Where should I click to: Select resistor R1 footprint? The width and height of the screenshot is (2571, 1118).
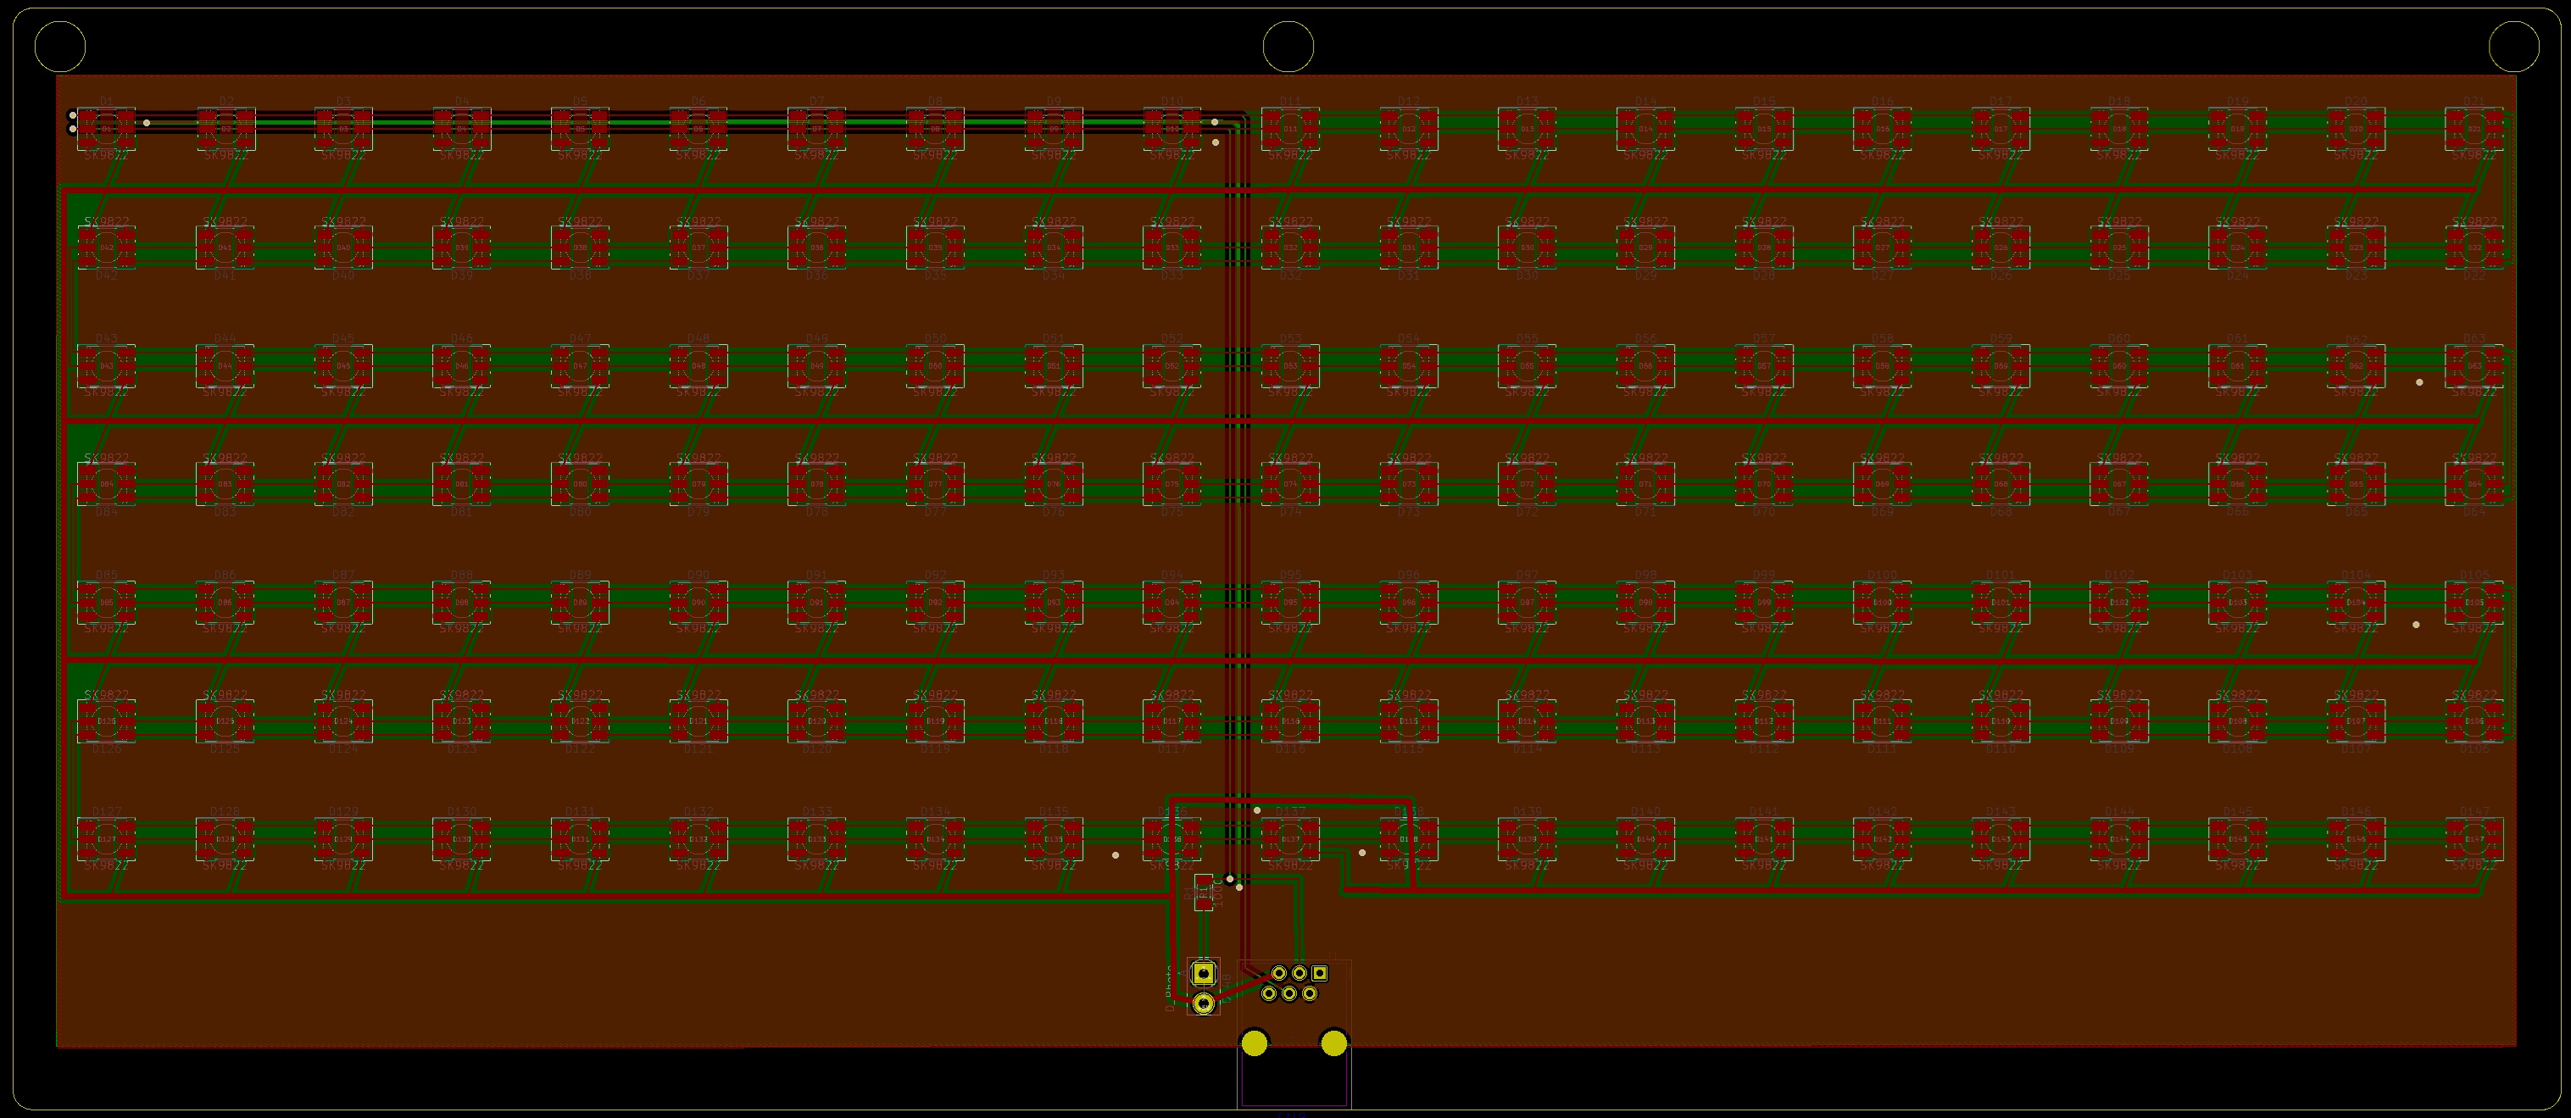click(1204, 893)
